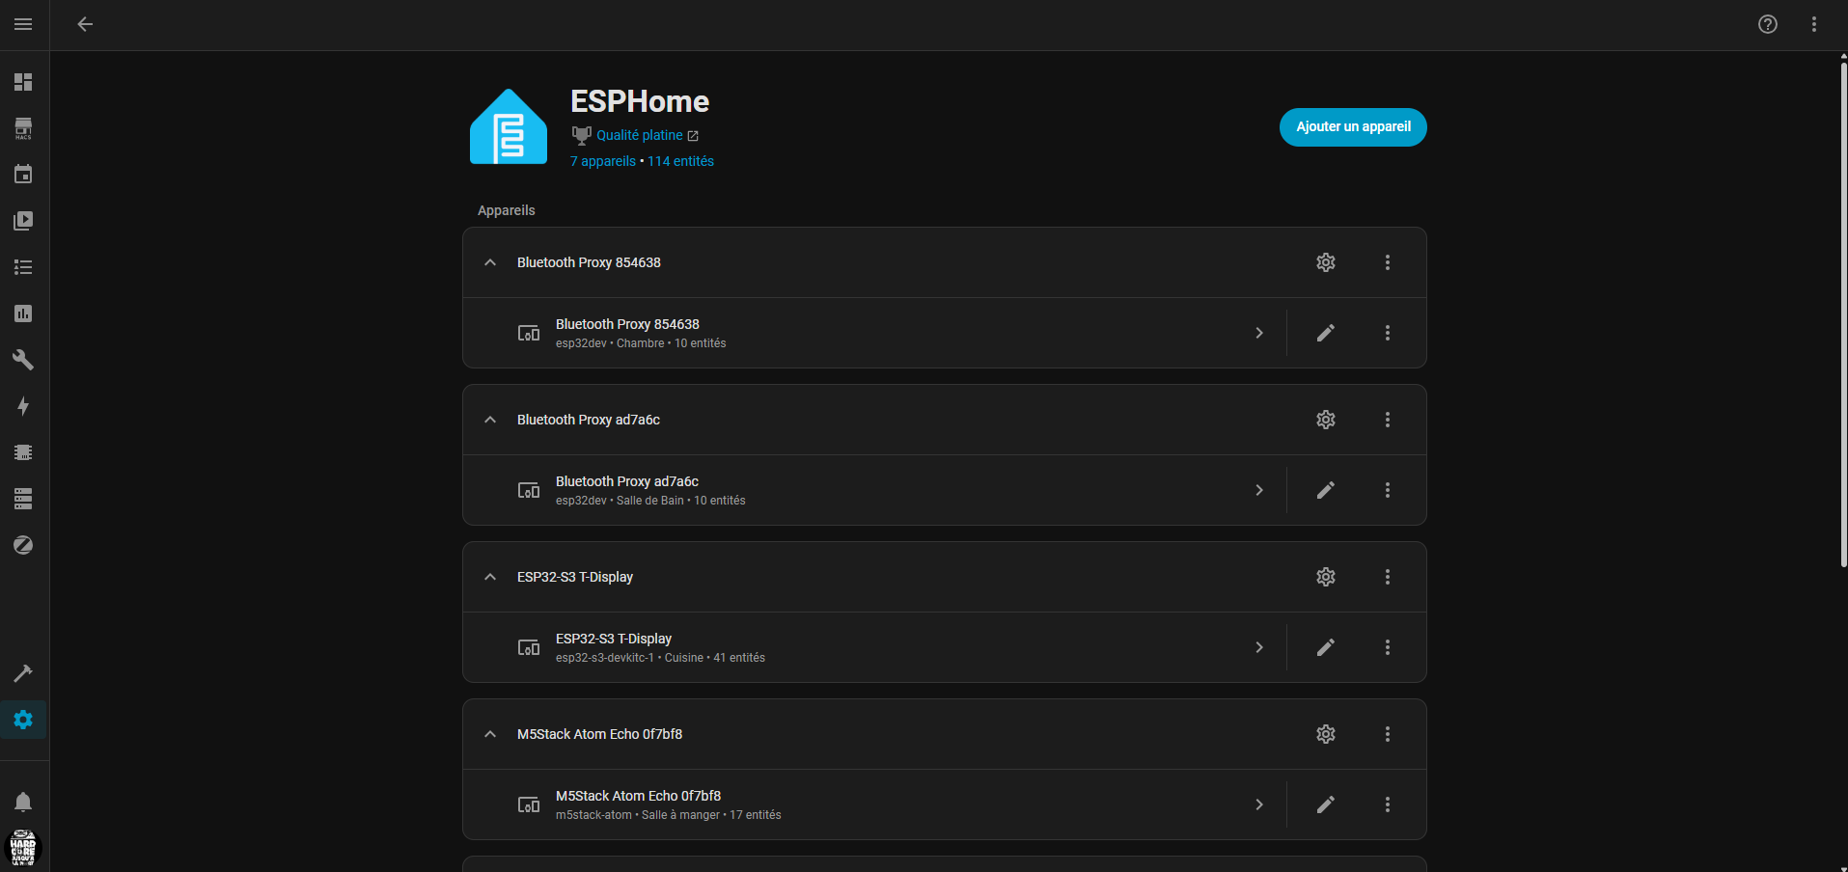This screenshot has height=872, width=1848.
Task: Edit the ESP32-S3 T-Display device name
Action: click(1325, 647)
